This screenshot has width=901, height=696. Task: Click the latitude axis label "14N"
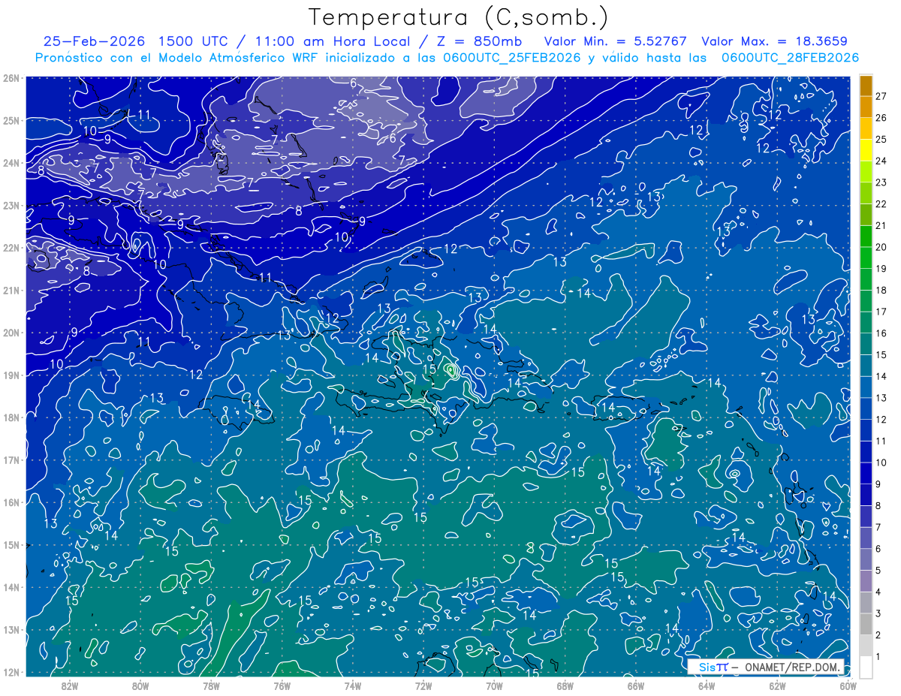[x=11, y=587]
